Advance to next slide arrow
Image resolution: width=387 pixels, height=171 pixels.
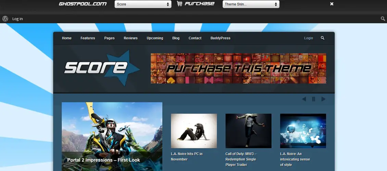click(x=323, y=99)
